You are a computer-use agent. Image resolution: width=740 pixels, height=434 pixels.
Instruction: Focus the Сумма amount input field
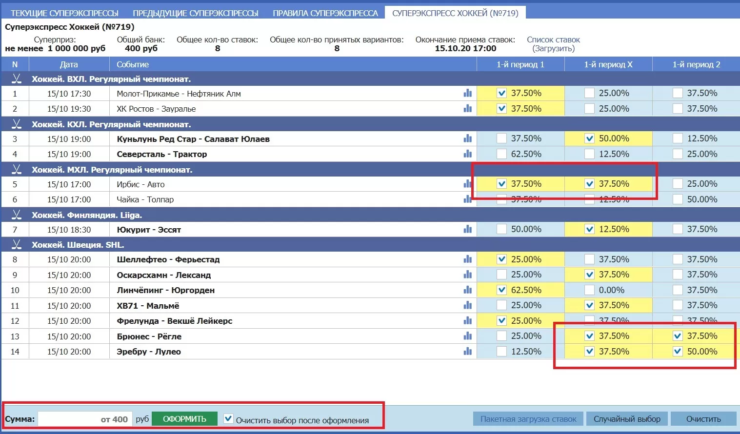point(85,419)
